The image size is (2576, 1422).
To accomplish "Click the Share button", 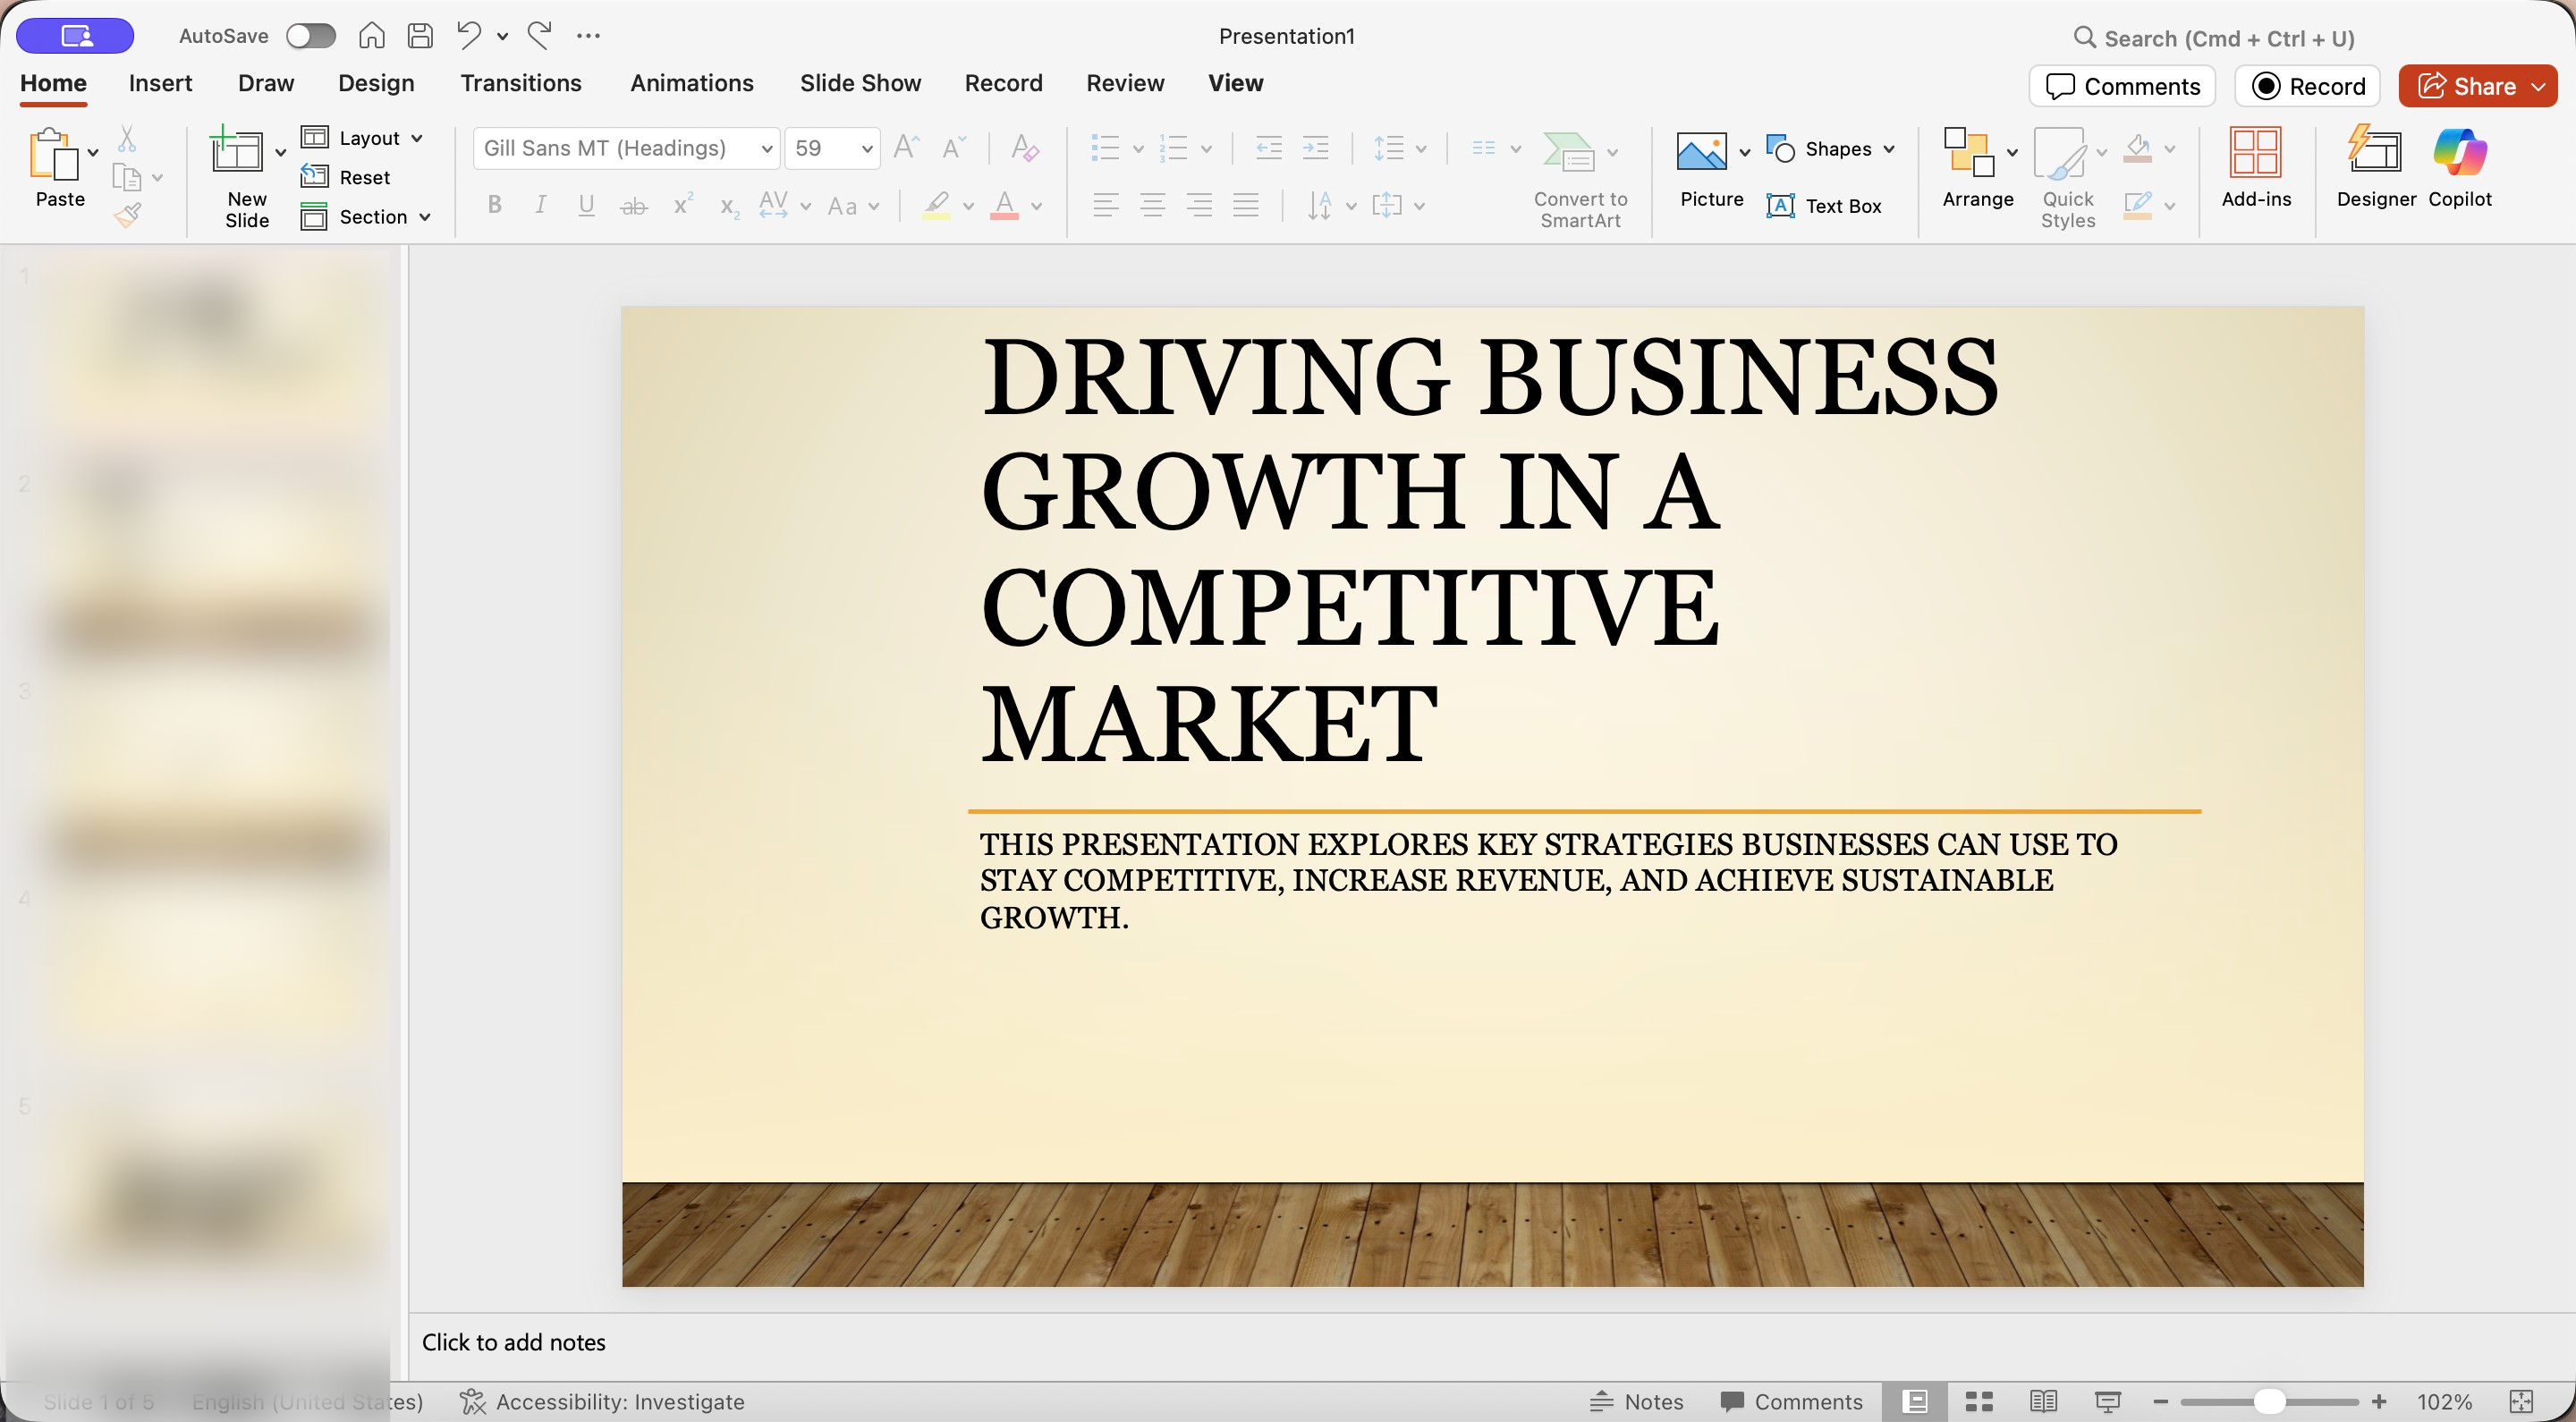I will 2466,86.
